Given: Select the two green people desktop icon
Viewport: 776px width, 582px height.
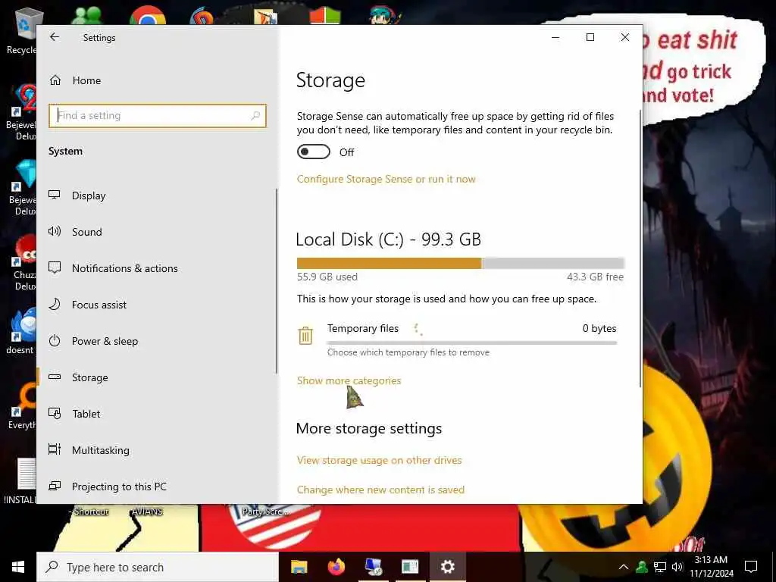Looking at the screenshot, I should [x=86, y=16].
